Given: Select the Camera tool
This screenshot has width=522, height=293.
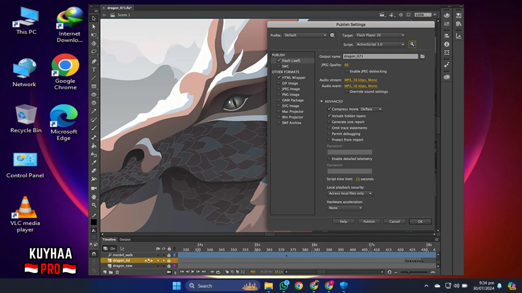Looking at the screenshot, I should pos(94,188).
